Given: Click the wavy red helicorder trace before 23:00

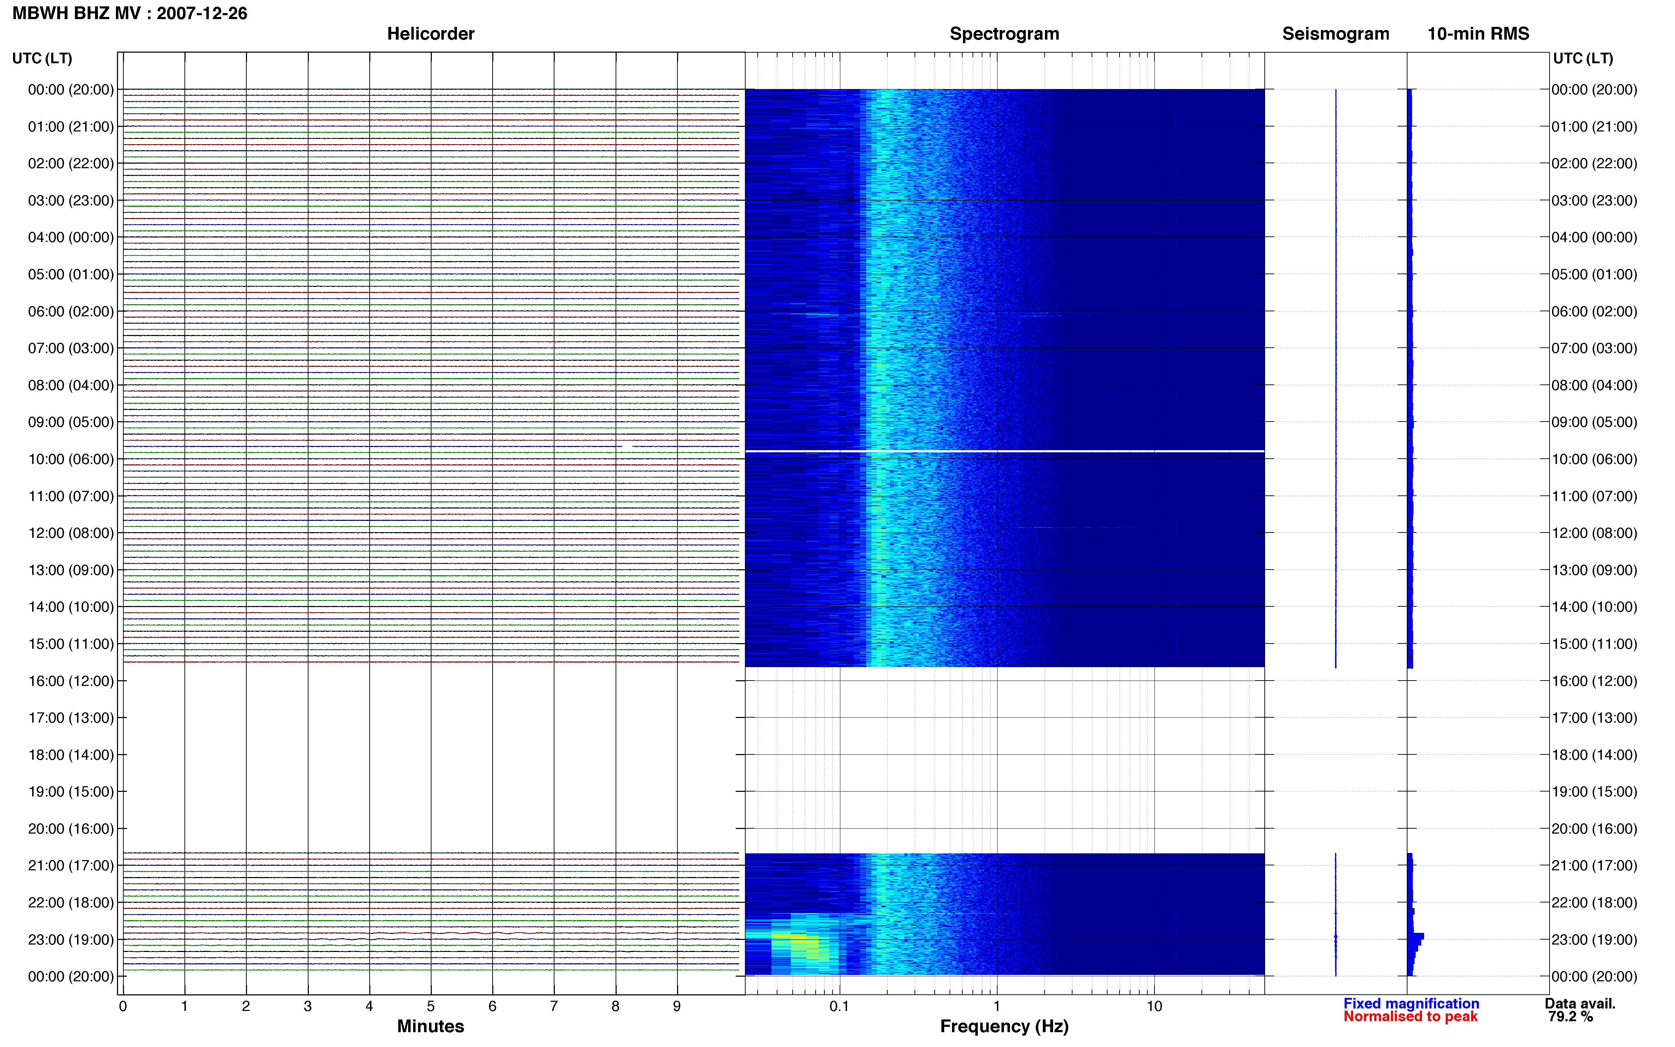Looking at the screenshot, I should point(431,934).
